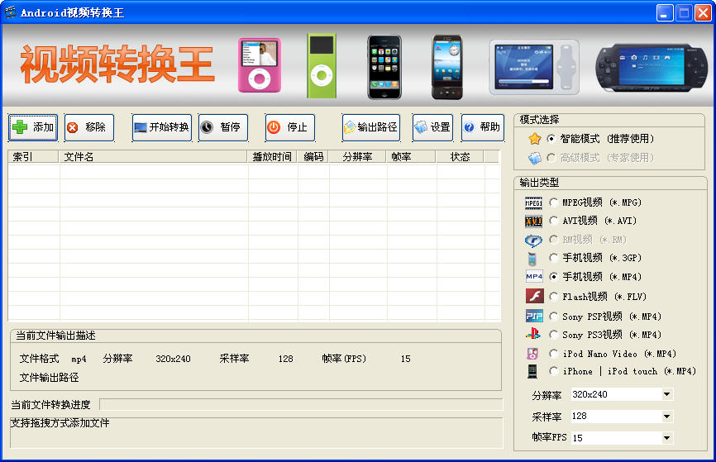Choose iPhone | iPod touch output type
Screen dimensions: 716x462
pos(553,371)
